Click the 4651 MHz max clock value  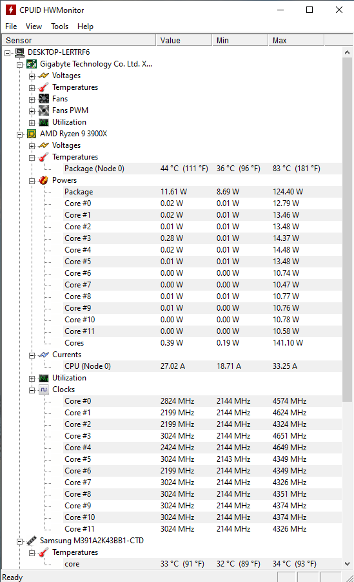(x=290, y=436)
